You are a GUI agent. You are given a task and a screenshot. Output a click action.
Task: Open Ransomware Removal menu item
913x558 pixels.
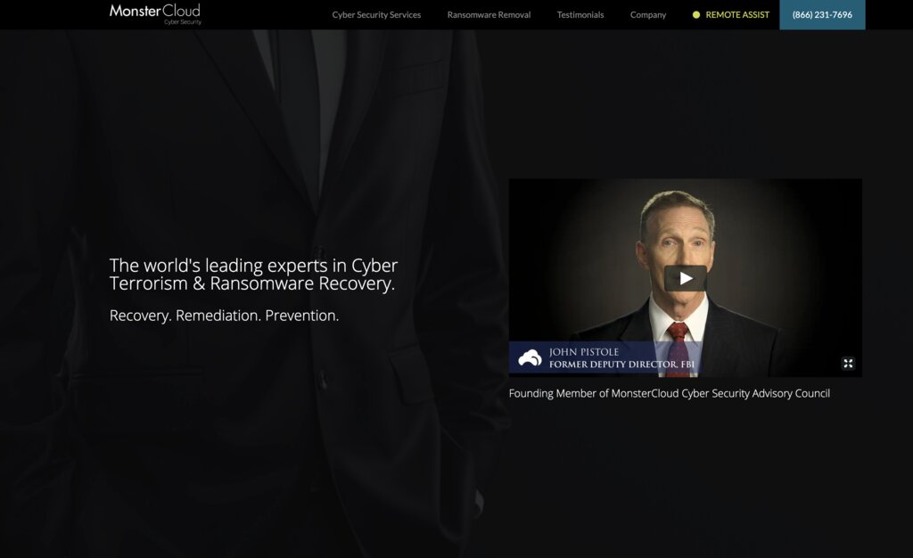pyautogui.click(x=489, y=14)
